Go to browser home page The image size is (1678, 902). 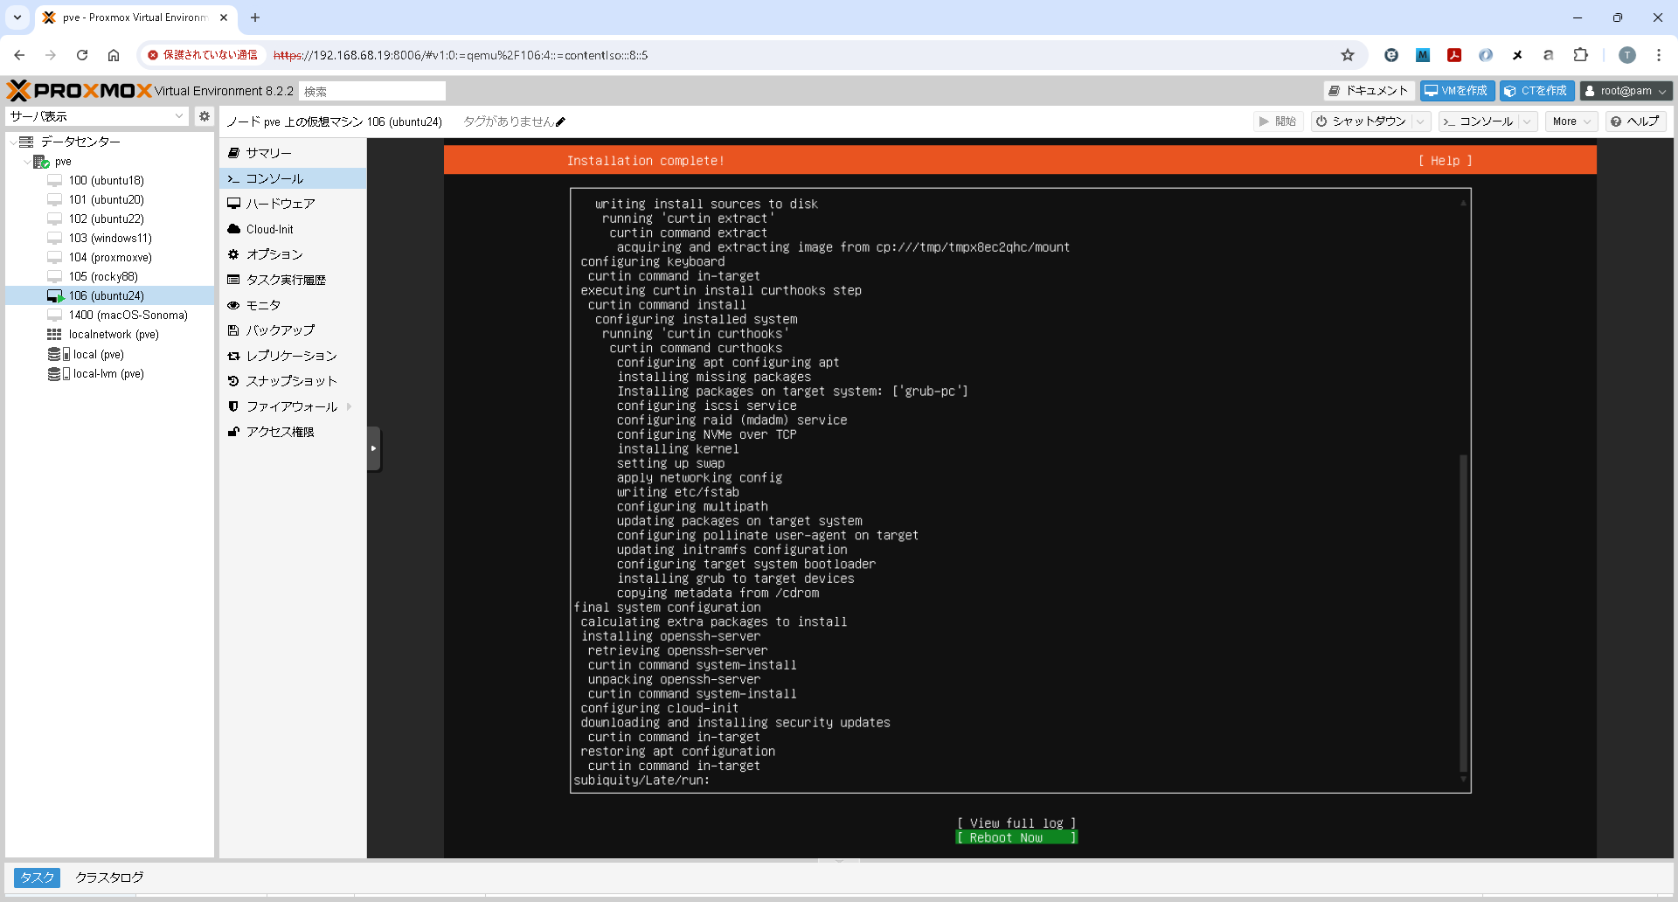(114, 55)
